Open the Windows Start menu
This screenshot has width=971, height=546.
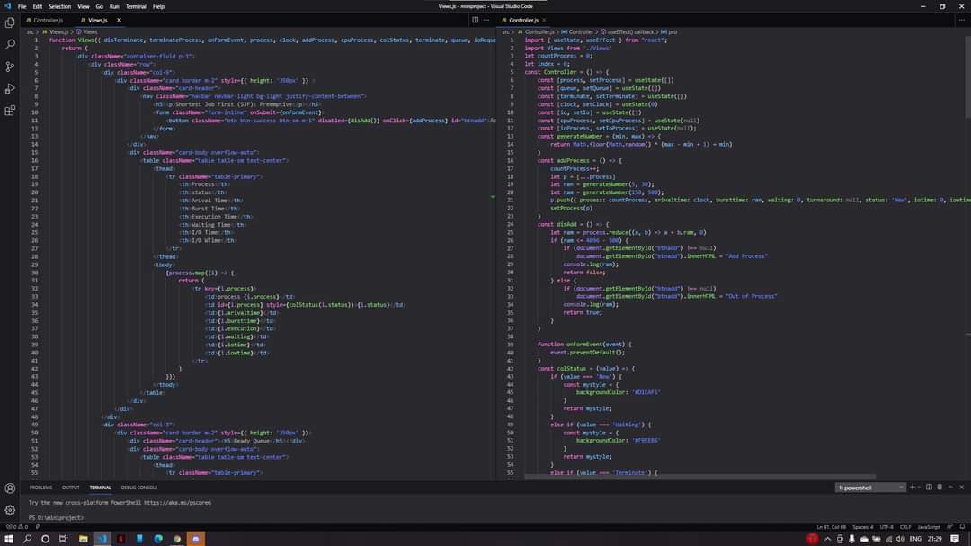click(x=9, y=539)
